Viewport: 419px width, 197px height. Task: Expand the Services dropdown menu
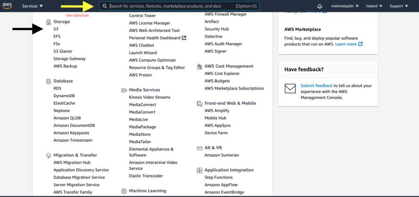click(x=32, y=6)
